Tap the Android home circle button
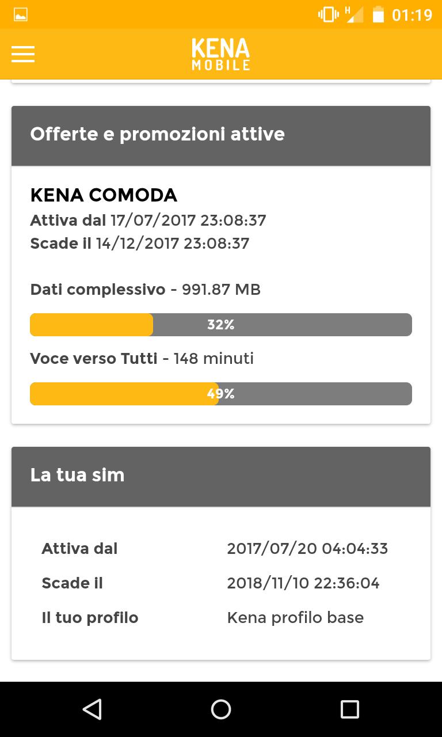 point(221,709)
